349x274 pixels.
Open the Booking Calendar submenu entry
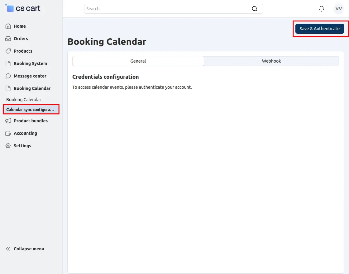point(23,99)
